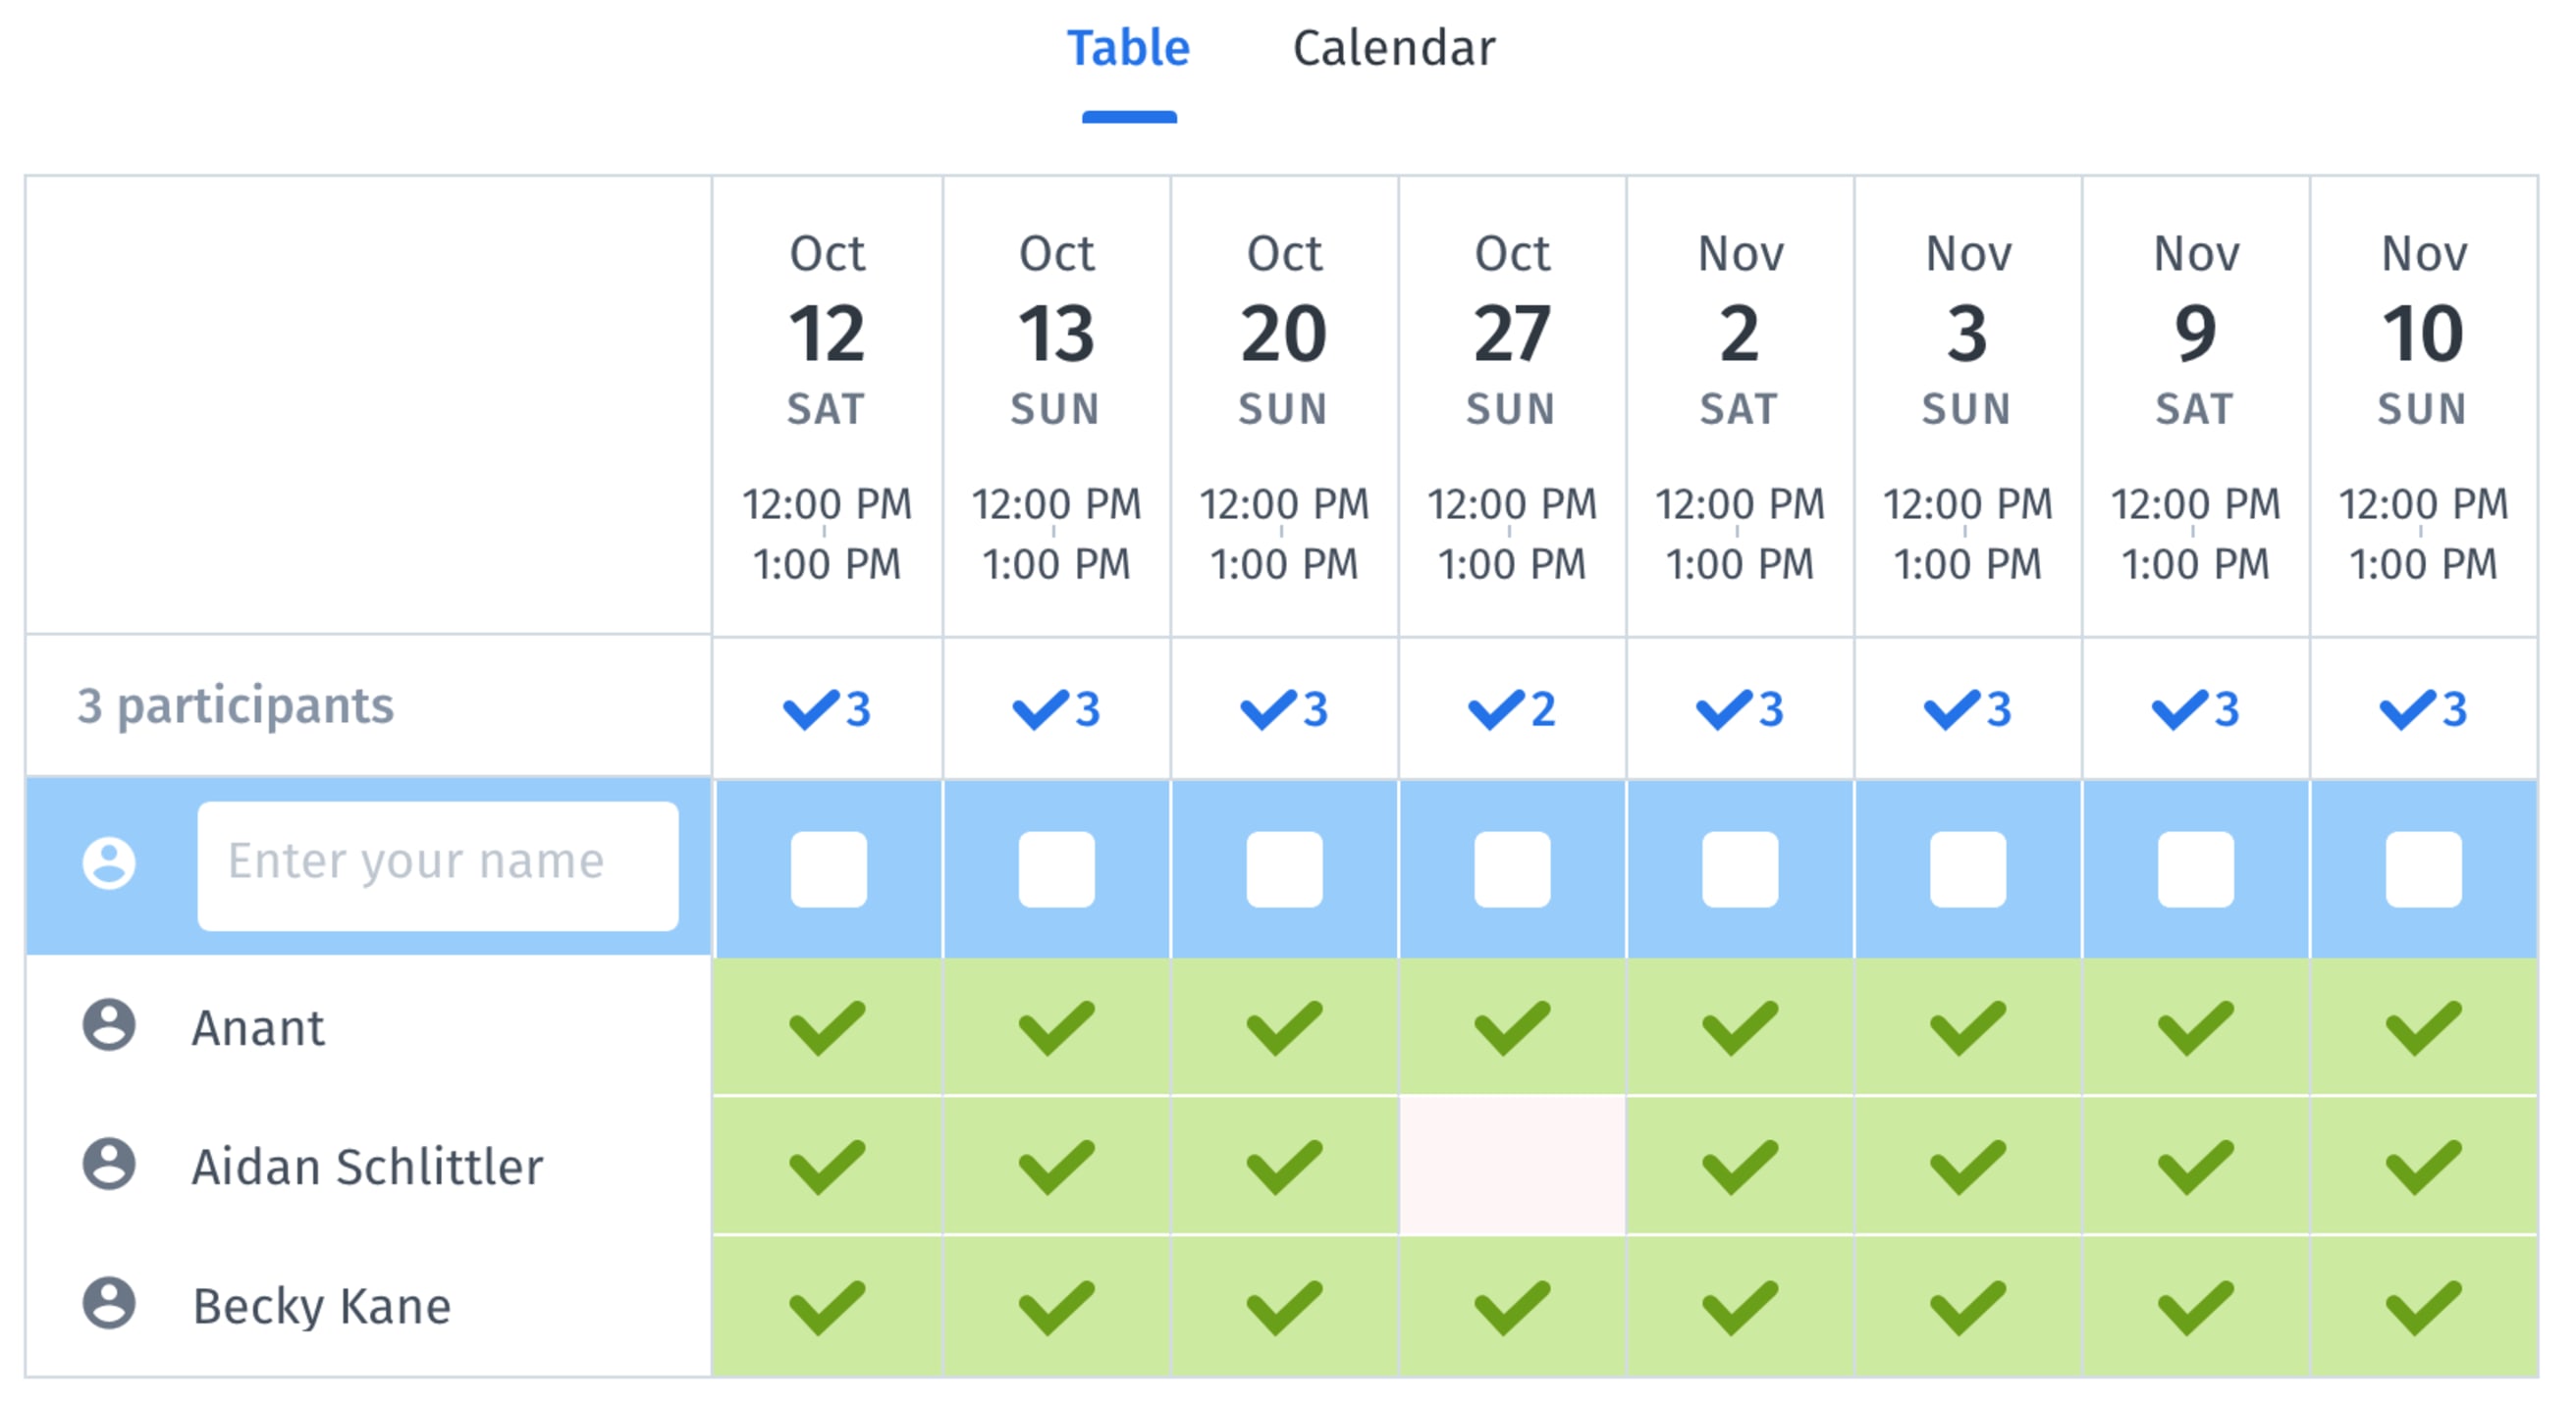The height and width of the screenshot is (1404, 2576).
Task: Click Aidan Schlittler's checkmark for Nov 2
Action: click(1739, 1167)
